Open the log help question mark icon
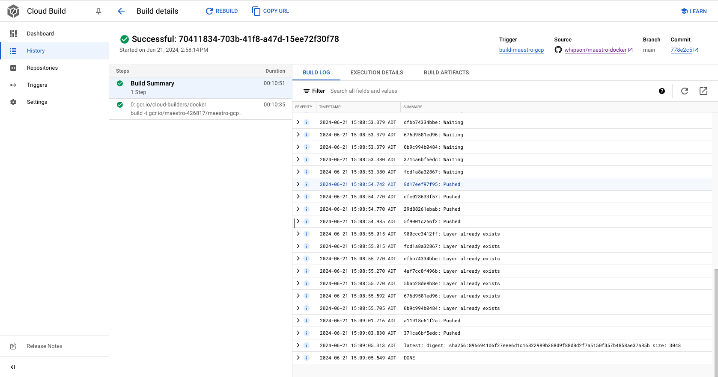Image resolution: width=718 pixels, height=377 pixels. point(662,91)
